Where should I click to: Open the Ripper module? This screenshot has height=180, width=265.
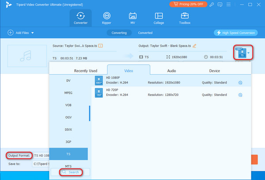106,18
